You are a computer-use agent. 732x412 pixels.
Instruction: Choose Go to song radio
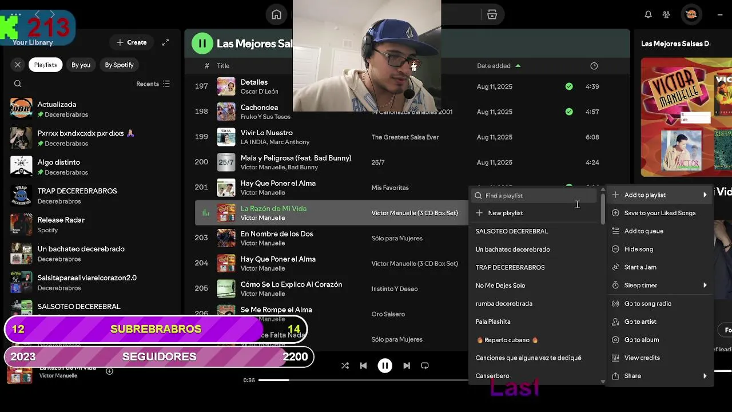tap(660, 304)
